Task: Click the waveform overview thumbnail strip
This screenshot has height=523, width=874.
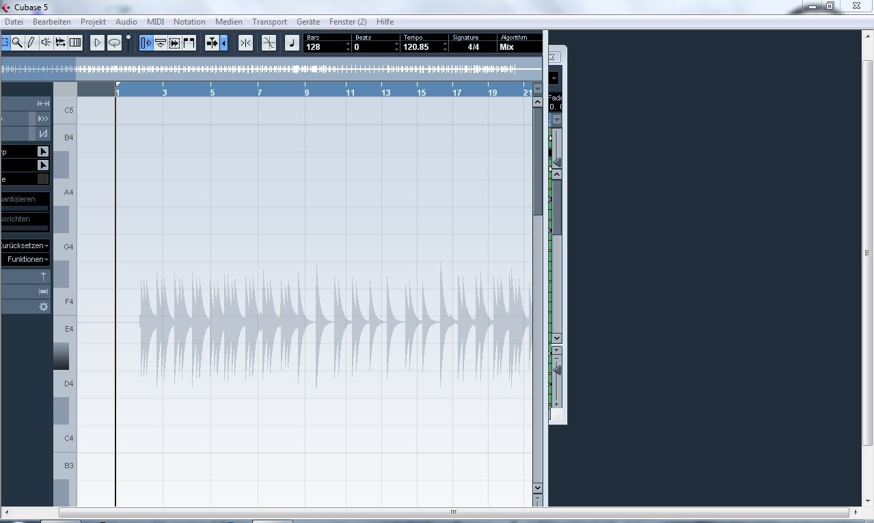Action: point(271,69)
